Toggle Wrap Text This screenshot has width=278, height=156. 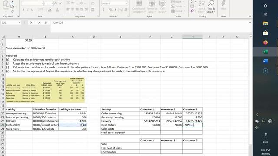(93, 3)
